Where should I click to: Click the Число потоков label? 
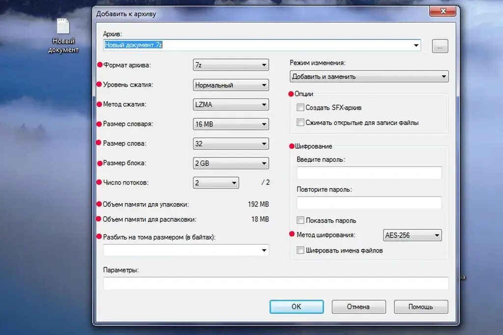coord(125,182)
